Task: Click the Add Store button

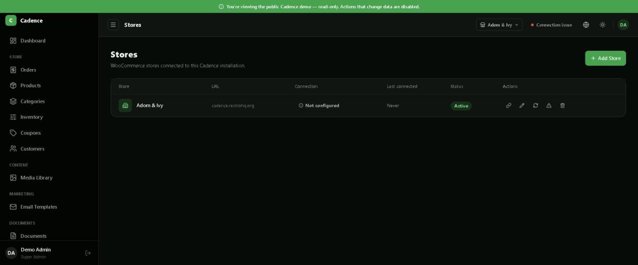Action: (x=605, y=58)
